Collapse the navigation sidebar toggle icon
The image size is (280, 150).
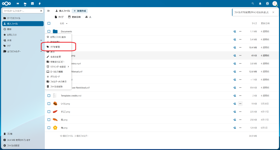point(48,11)
